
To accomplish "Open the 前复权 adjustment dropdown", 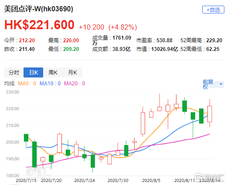I will [213, 84].
